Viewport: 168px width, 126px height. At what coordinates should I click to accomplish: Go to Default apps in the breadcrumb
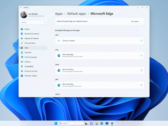[x=76, y=14]
